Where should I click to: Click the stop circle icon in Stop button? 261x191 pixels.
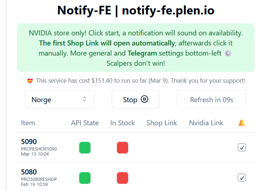(144, 99)
